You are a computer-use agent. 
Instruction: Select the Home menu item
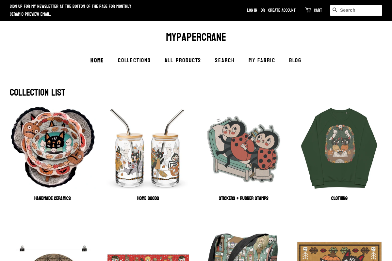[x=97, y=60]
